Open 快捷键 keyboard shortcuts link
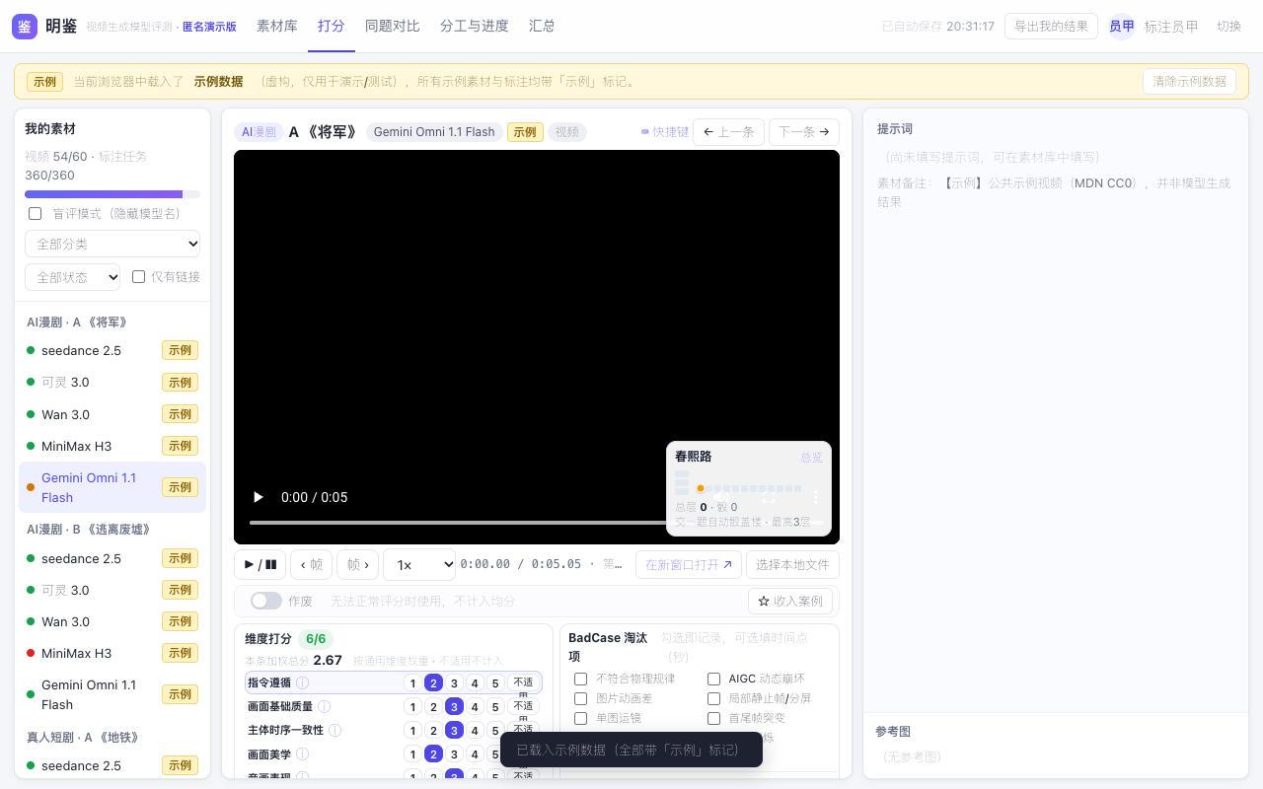This screenshot has width=1263, height=789. coord(664,131)
